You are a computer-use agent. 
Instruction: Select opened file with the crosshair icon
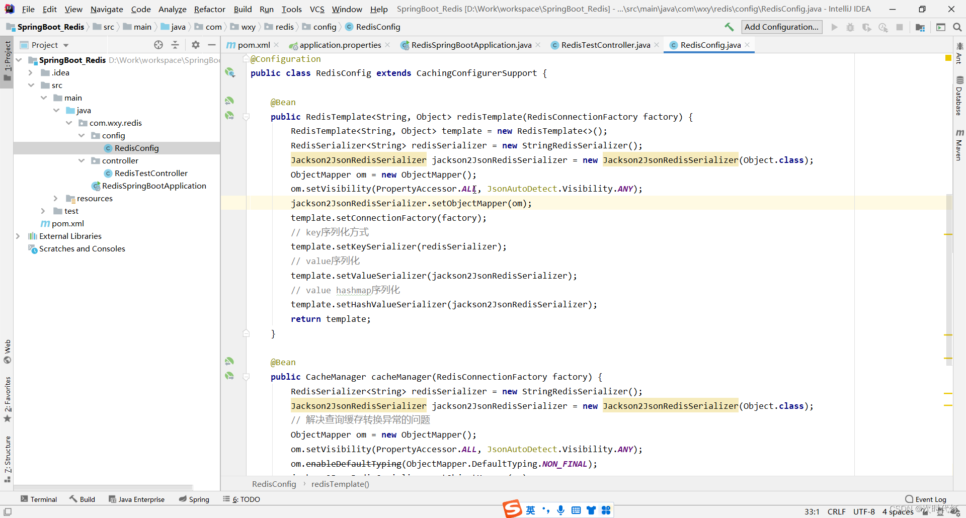point(158,45)
